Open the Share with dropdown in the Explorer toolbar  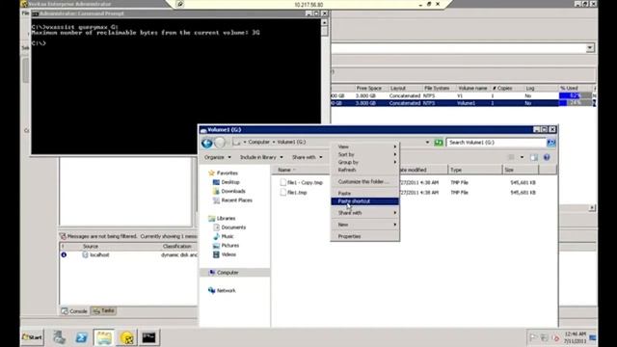pos(307,157)
